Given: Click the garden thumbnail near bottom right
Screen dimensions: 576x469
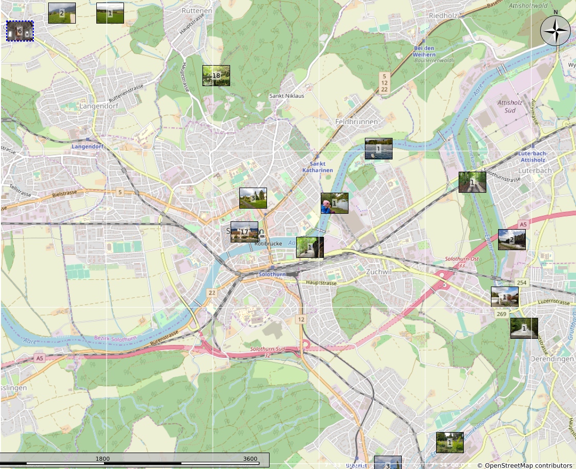Looking at the screenshot, I should [x=449, y=442].
